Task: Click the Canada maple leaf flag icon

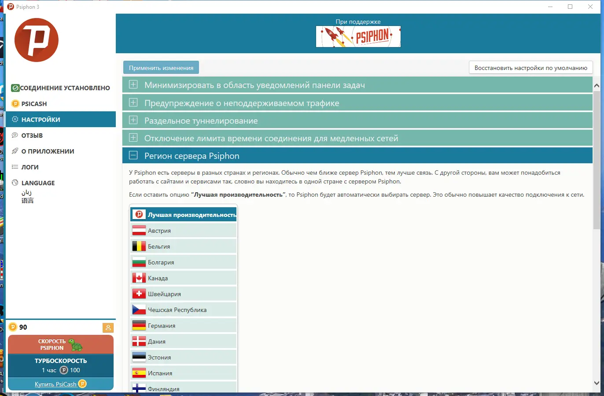Action: (139, 278)
